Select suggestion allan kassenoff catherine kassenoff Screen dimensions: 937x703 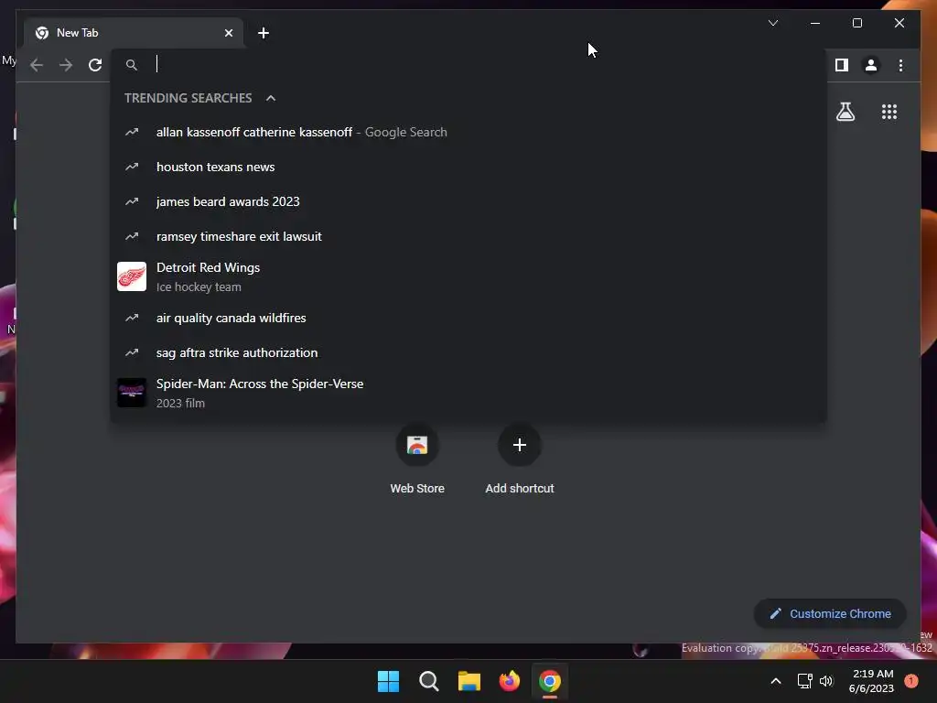(468, 132)
